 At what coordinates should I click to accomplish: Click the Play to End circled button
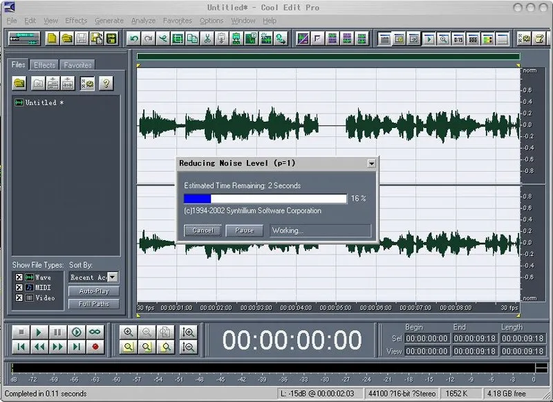[x=76, y=332]
